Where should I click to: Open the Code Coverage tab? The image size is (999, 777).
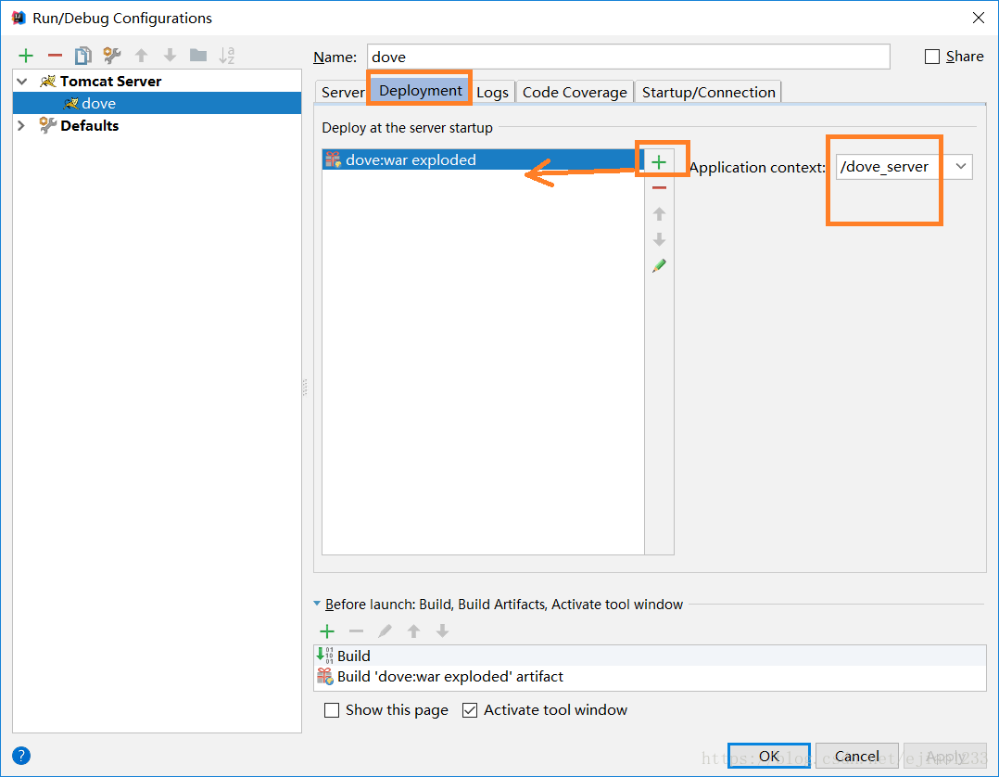pos(575,92)
